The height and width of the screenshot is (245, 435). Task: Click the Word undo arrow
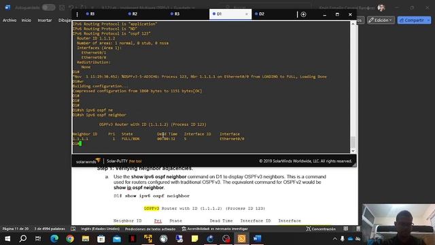tap(71, 7)
